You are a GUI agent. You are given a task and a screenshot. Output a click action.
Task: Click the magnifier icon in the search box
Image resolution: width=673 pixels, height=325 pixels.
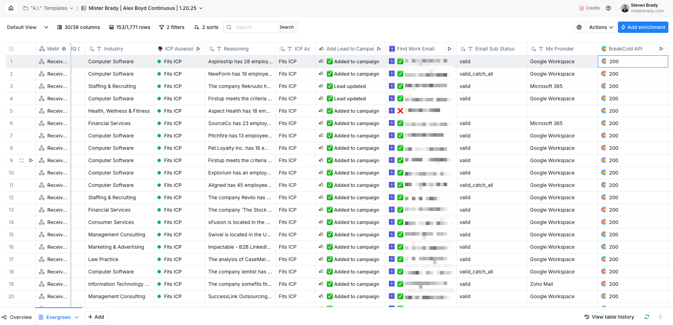pyautogui.click(x=229, y=27)
